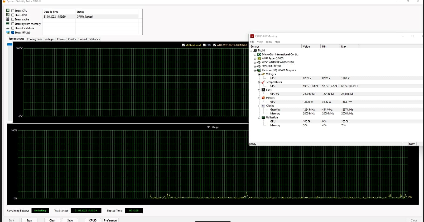Expand the AMD Ryzen 5 3600 node
Image resolution: width=424 pixels, height=222 pixels.
pos(255,59)
